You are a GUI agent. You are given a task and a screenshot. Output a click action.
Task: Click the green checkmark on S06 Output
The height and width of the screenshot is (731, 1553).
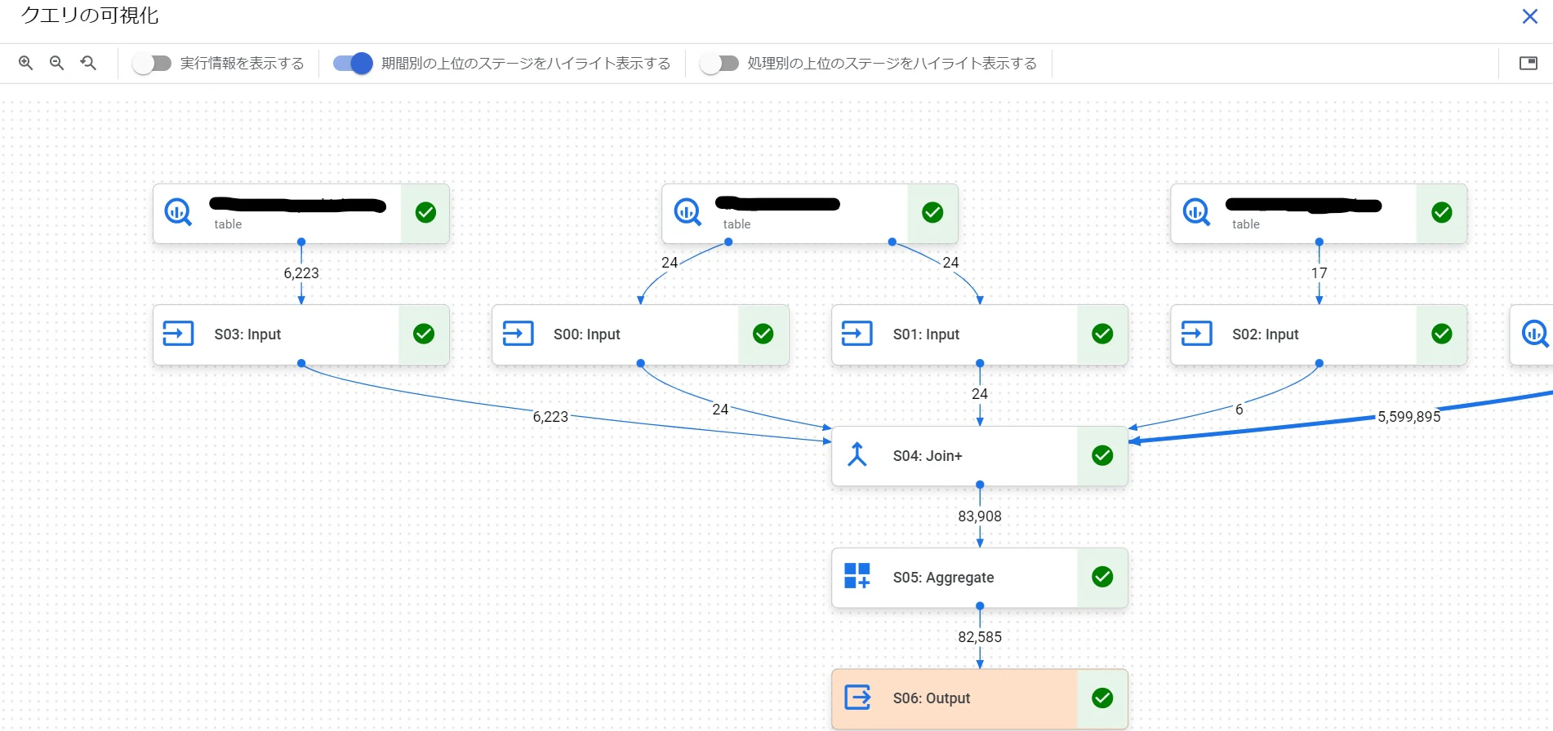(1102, 698)
